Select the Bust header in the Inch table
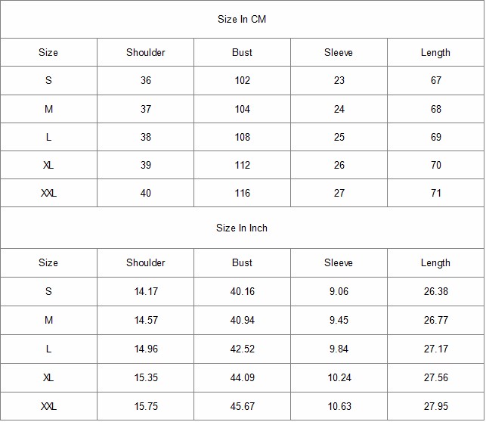The width and height of the screenshot is (486, 422). [x=243, y=263]
